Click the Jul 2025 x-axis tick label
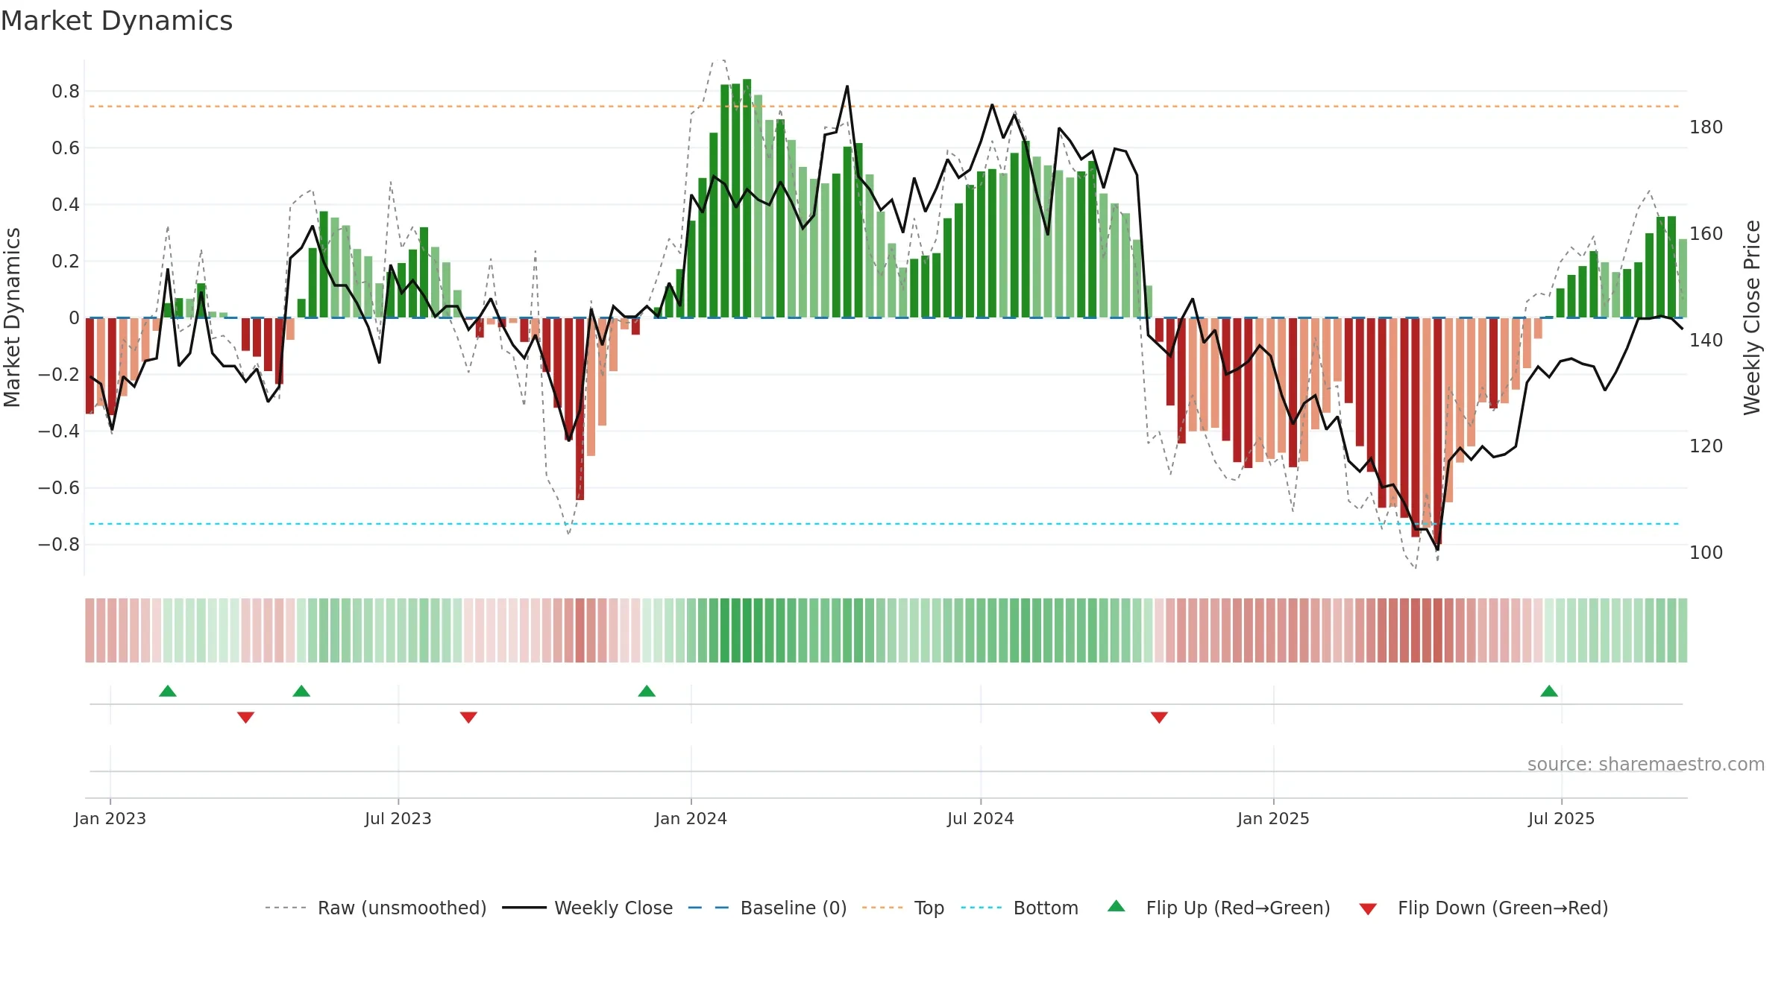This screenshot has height=1006, width=1790. point(1562,818)
